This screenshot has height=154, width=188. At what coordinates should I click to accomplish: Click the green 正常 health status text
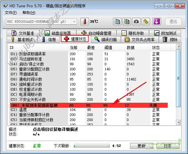pyautogui.click(x=37, y=146)
